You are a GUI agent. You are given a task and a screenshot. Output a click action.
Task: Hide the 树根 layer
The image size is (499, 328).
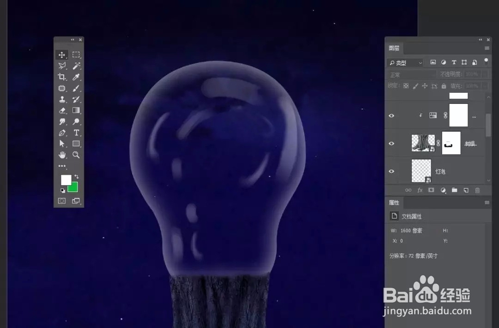[392, 144]
